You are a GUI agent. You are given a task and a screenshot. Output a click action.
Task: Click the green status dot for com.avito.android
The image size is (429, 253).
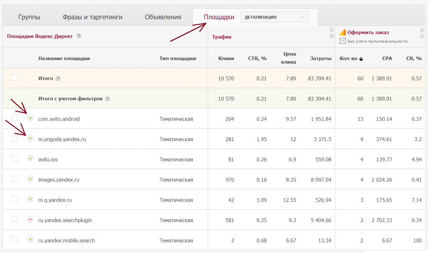click(30, 118)
